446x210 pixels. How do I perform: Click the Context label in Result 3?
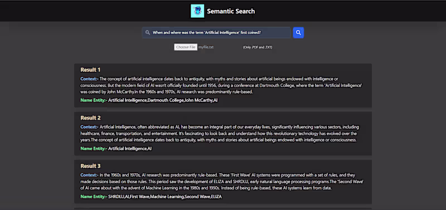(x=89, y=175)
